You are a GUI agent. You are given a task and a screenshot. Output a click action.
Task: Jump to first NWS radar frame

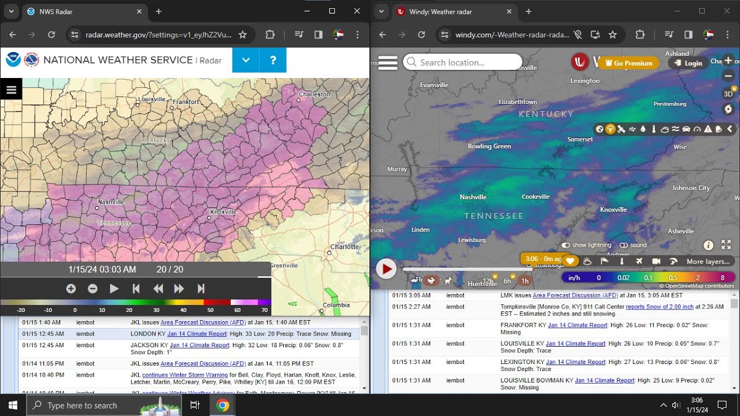point(136,288)
